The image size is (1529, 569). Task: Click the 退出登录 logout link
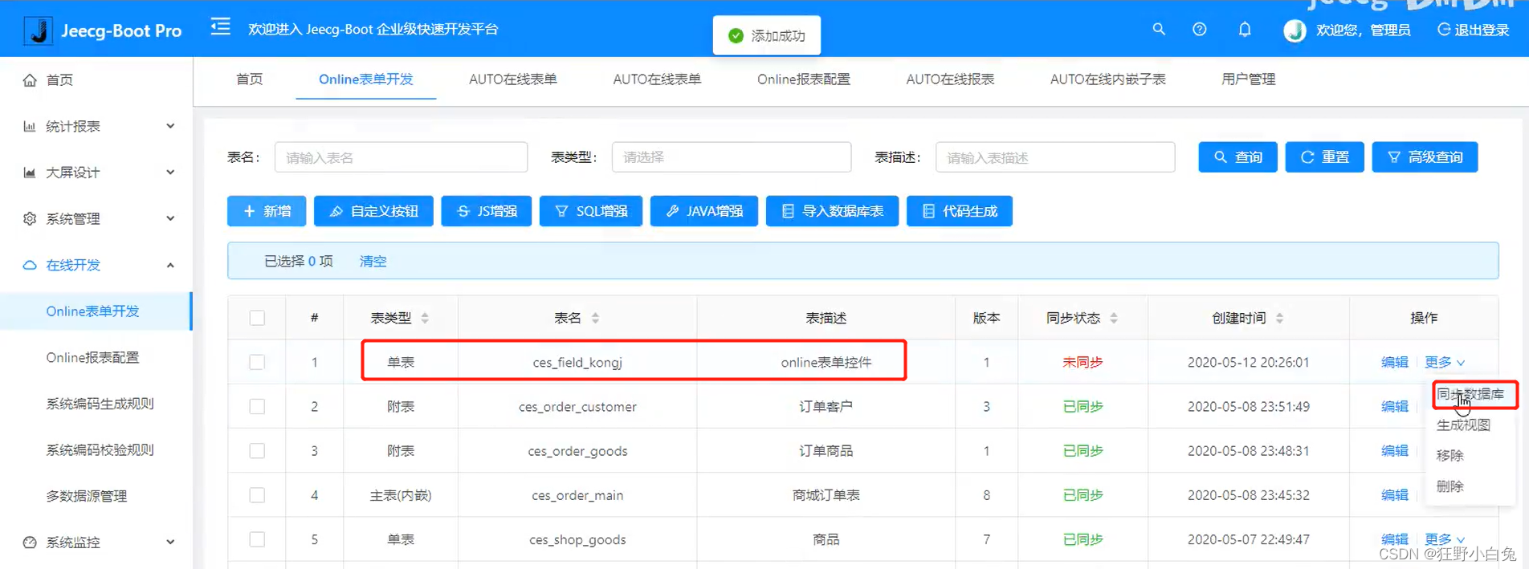coord(1473,30)
